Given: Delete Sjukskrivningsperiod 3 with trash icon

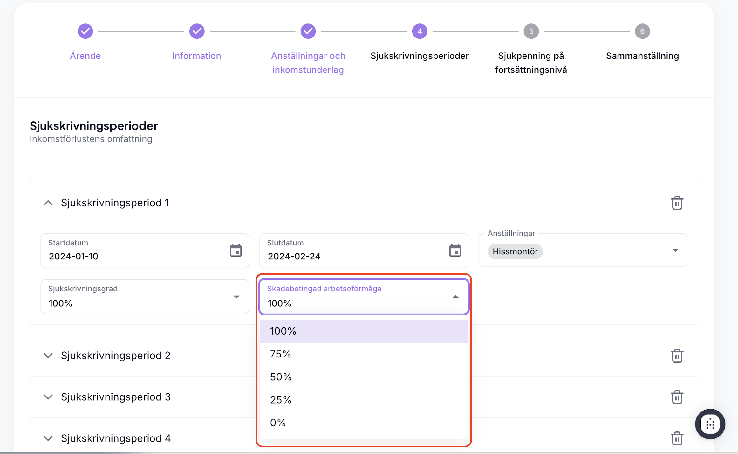Looking at the screenshot, I should 677,397.
